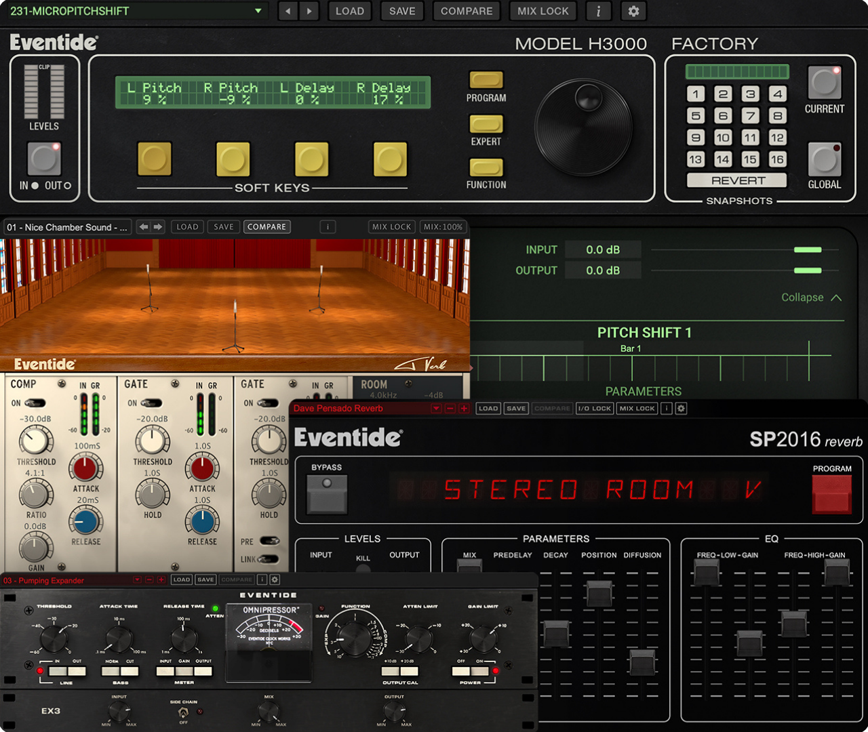Click COMPARE in the H3000 toolbar
The image size is (868, 732).
coord(467,11)
